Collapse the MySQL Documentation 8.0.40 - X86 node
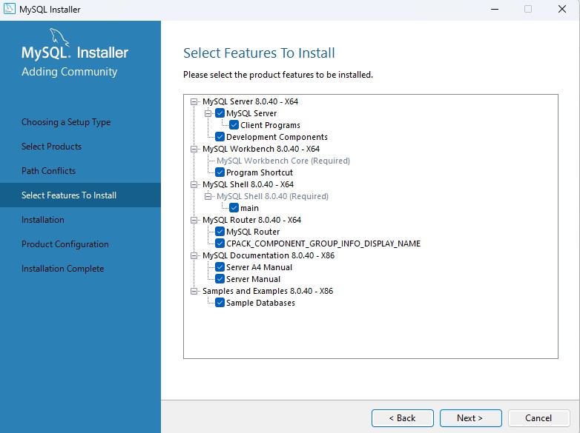Screen dimensions: 580x433 [194, 255]
